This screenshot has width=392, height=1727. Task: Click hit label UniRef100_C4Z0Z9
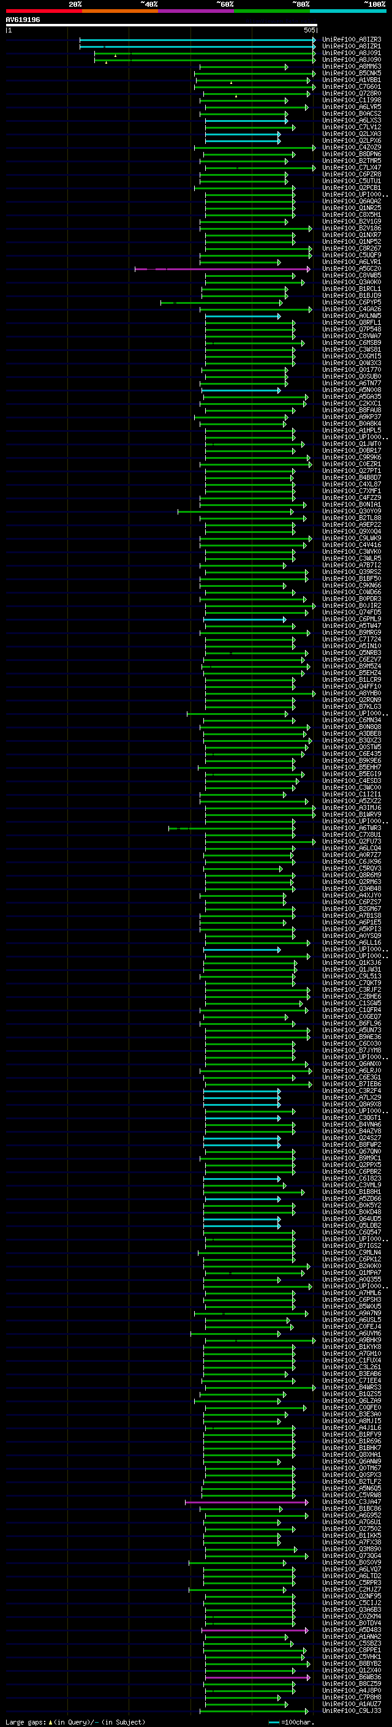click(352, 148)
